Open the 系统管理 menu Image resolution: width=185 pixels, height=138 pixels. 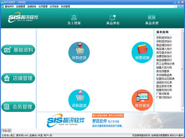point(65,6)
